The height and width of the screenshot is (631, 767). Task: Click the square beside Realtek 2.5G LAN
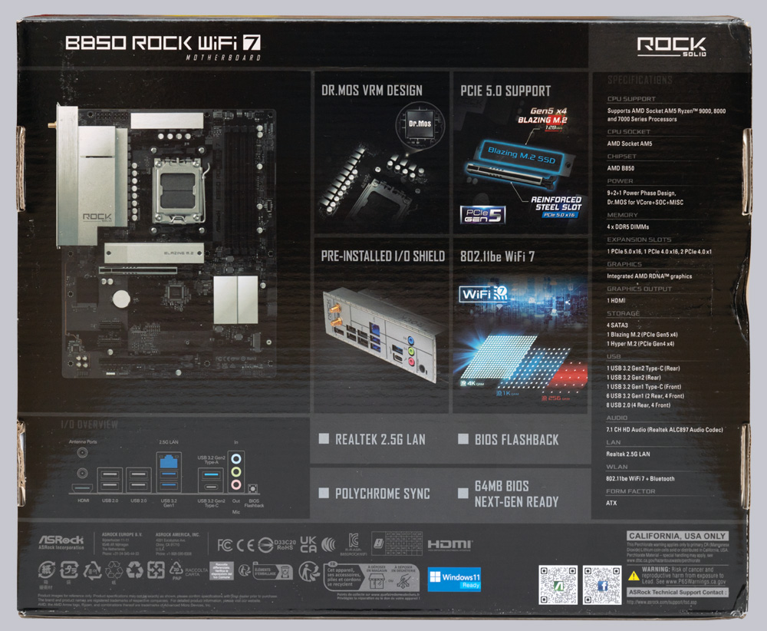(x=322, y=440)
